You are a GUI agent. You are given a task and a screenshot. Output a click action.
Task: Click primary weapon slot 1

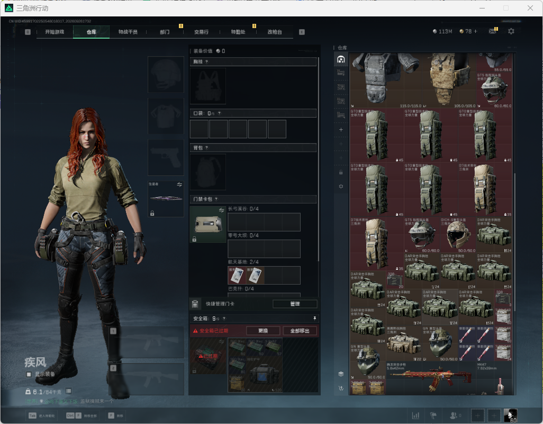[147, 342]
